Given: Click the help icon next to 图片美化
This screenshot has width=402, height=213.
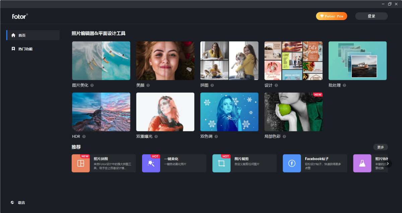Looking at the screenshot, I should pos(92,85).
